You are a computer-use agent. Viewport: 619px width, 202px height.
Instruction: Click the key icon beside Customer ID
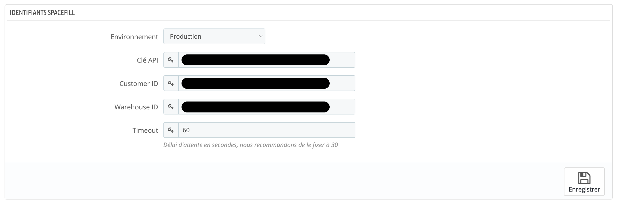tap(171, 83)
